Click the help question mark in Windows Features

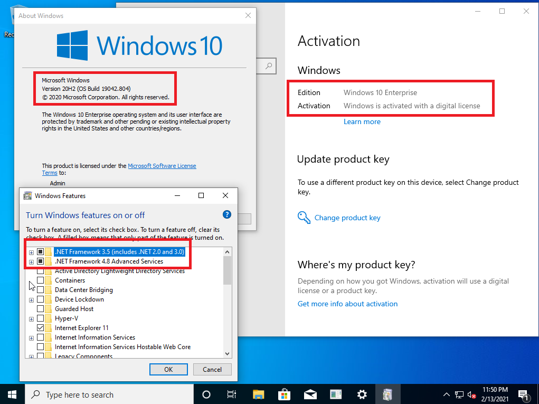227,214
